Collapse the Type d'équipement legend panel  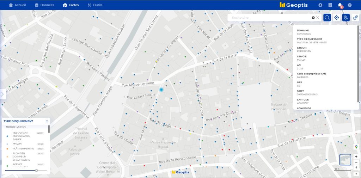point(47,121)
